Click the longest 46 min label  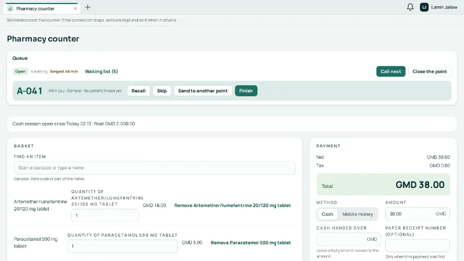(64, 71)
